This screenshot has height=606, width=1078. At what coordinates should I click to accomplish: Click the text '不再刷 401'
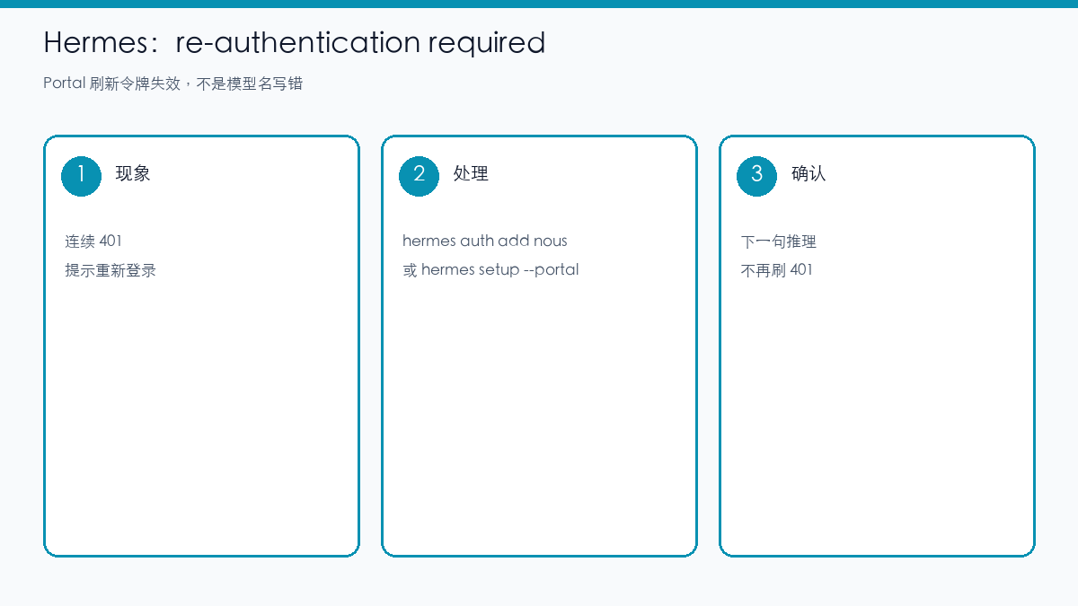777,269
